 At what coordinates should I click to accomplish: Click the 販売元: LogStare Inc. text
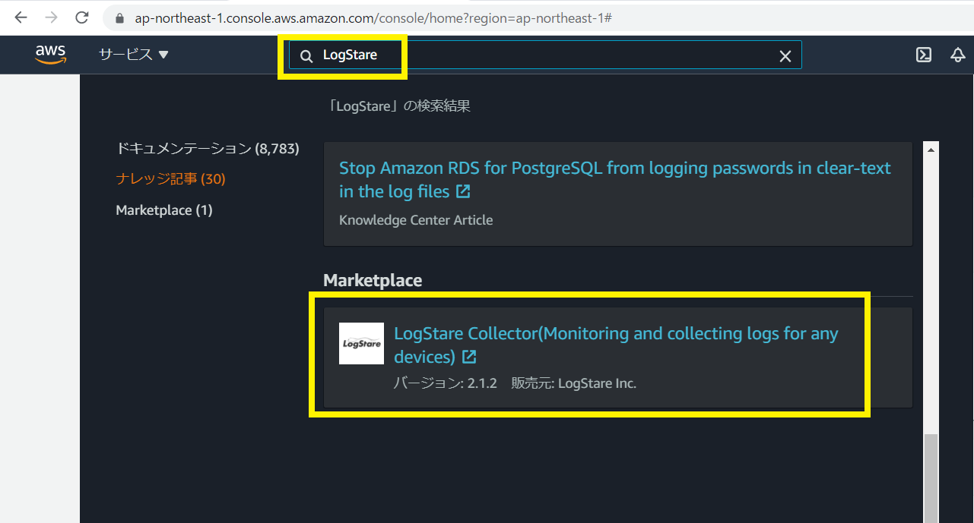[573, 383]
